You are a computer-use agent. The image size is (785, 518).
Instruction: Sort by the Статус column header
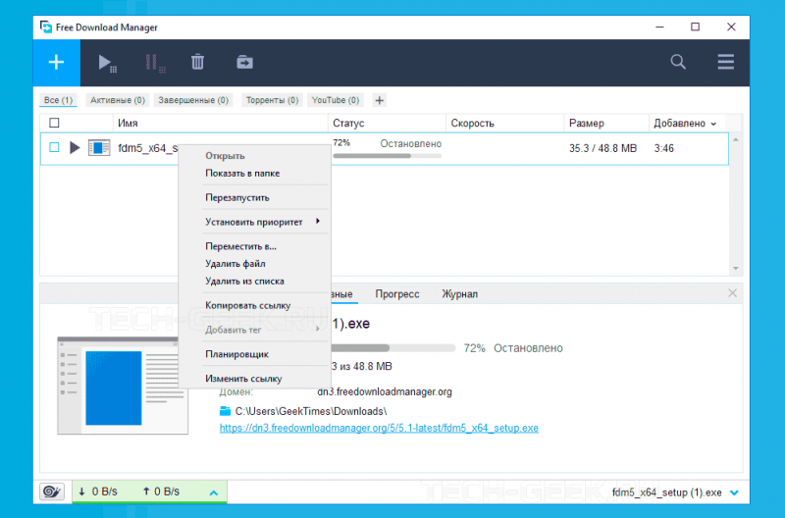(x=348, y=123)
